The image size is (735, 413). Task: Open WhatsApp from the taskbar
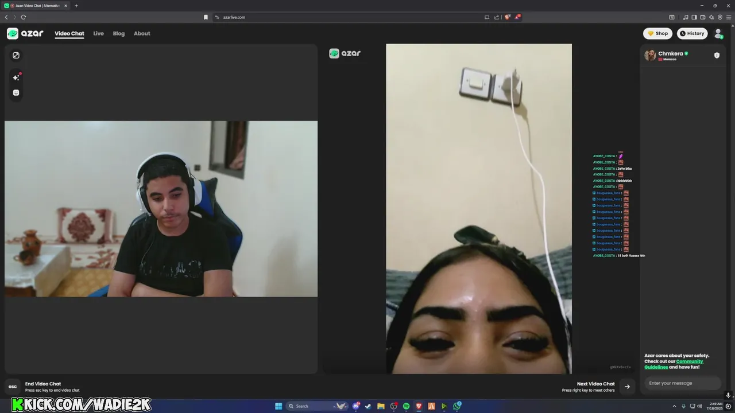[x=457, y=406]
